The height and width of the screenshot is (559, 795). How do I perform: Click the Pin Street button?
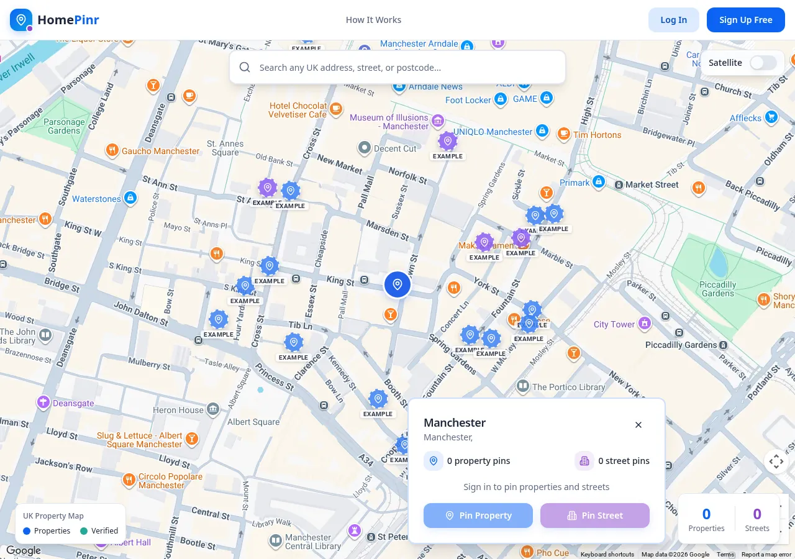click(595, 516)
